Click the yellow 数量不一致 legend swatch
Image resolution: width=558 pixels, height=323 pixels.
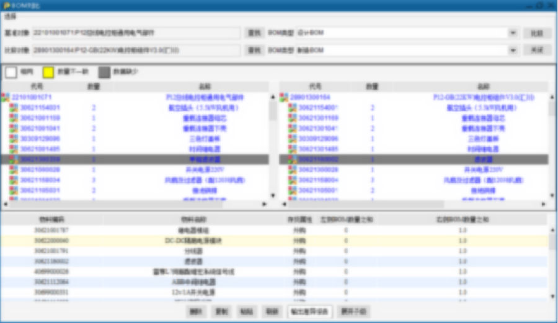point(48,72)
